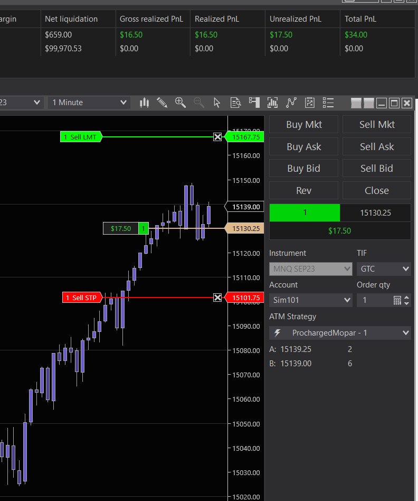Open the 1 Minute interval dropdown
This screenshot has height=501, width=418.
coord(89,103)
